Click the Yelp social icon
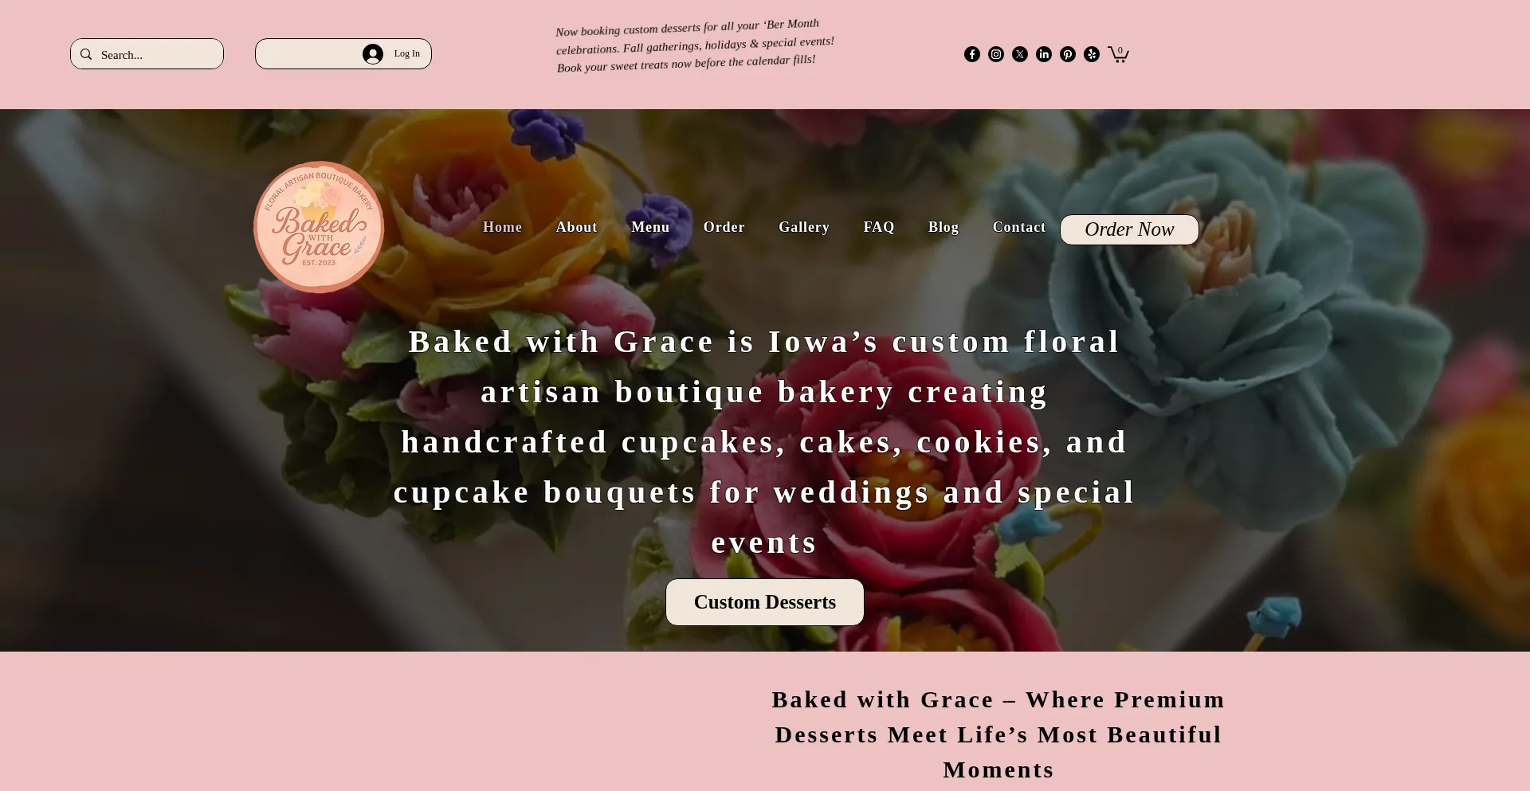 (x=1092, y=54)
